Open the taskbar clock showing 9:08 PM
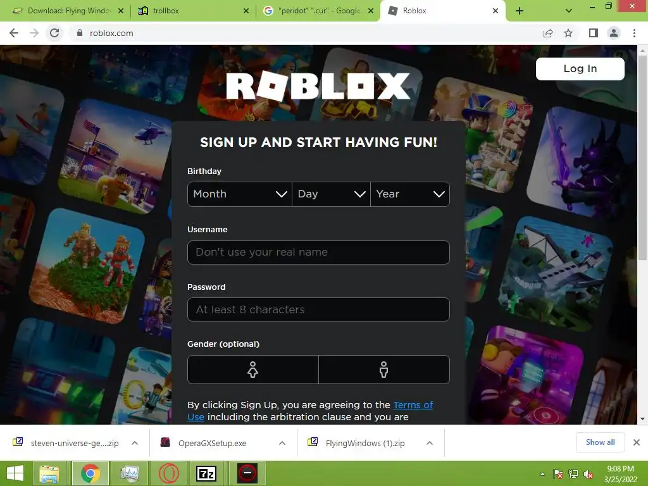648x486 pixels. pos(620,474)
